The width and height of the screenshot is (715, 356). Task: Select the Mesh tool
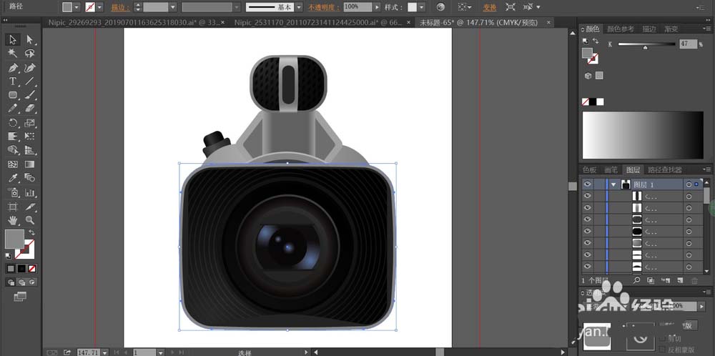13,164
